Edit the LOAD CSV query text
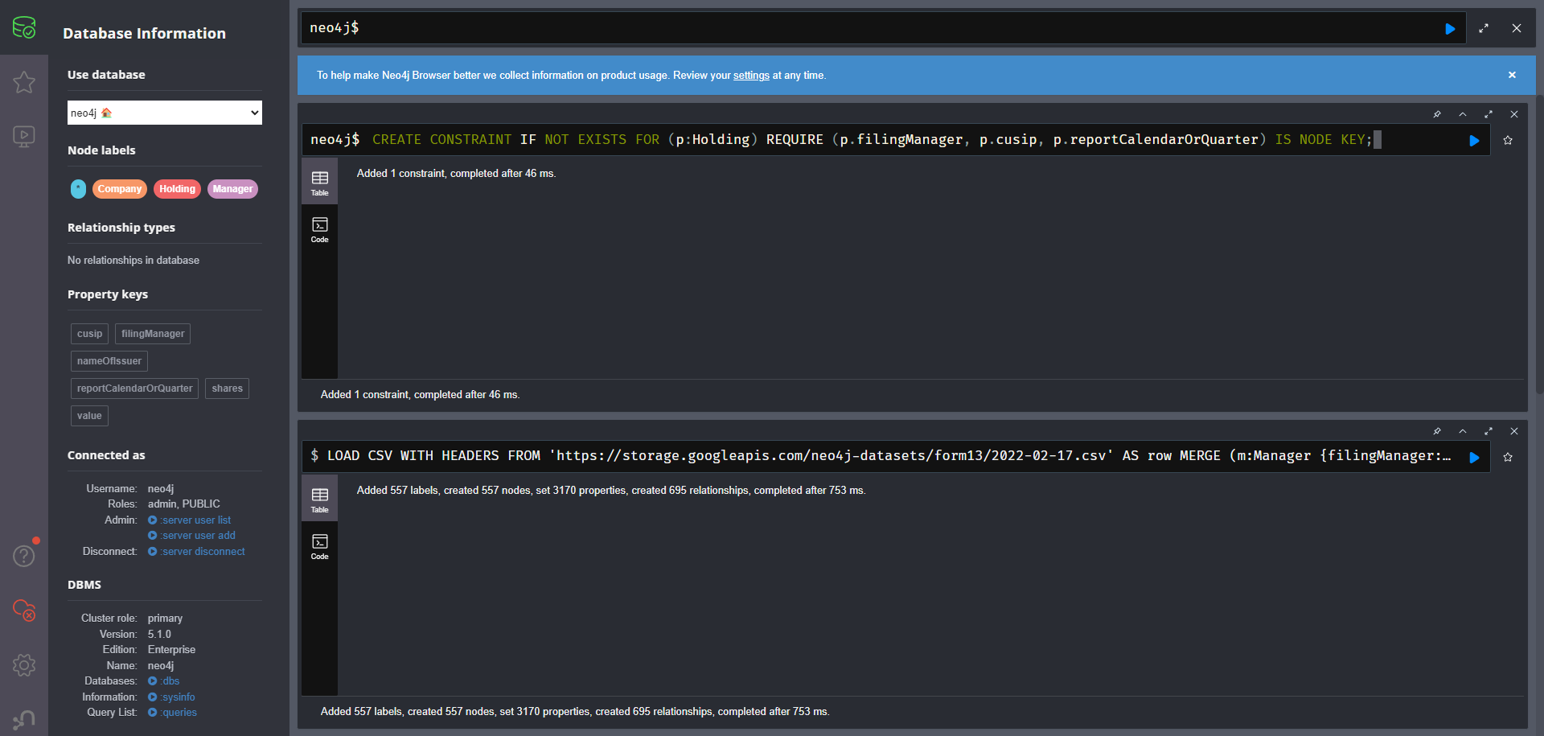Screen dimensions: 1544x736 889,456
